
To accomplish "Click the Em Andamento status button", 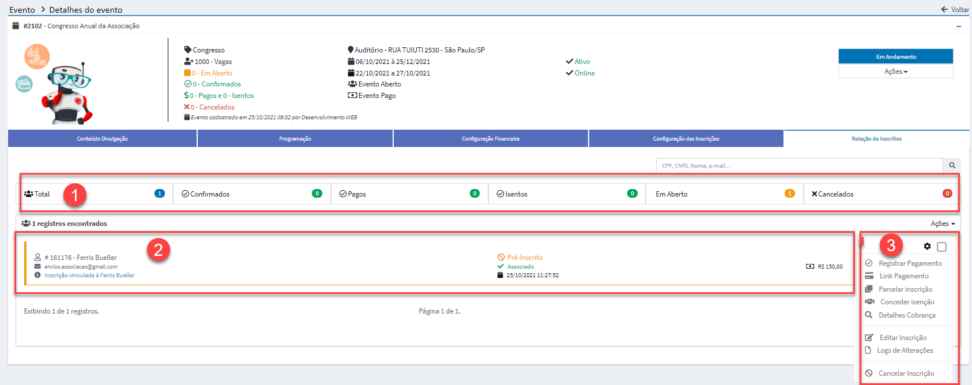I will tap(895, 56).
